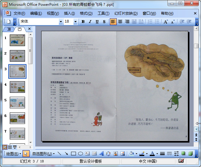Switch to Slide Sorter view
This screenshot has height=167, width=201.
click(x=10, y=147)
